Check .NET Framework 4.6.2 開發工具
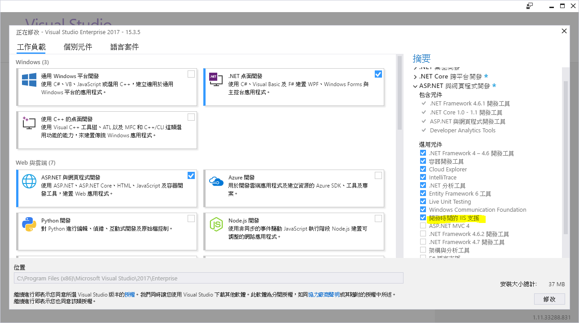Image resolution: width=579 pixels, height=323 pixels. coord(423,234)
